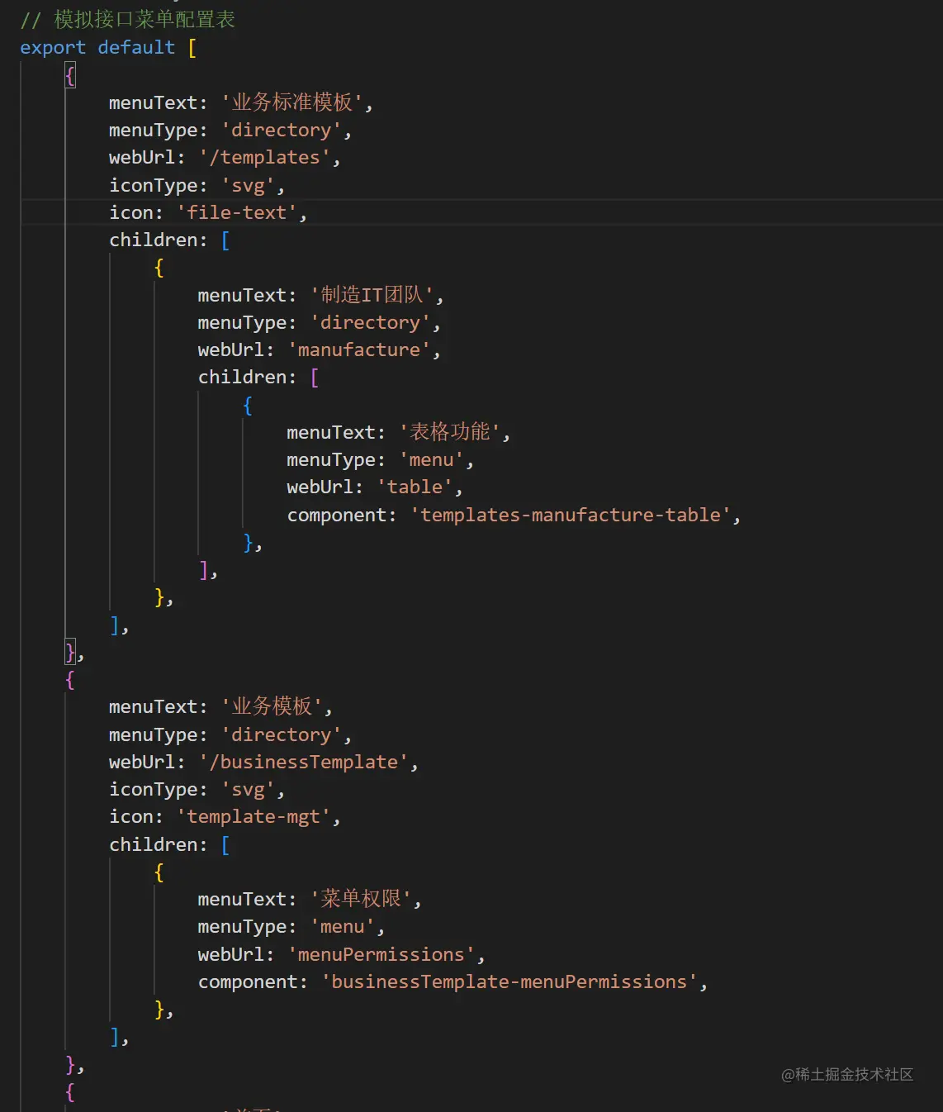Click 'children' key under 'manufacture'

(242, 377)
